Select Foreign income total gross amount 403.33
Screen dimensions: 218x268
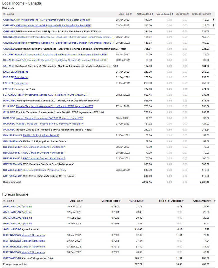[206, 264]
